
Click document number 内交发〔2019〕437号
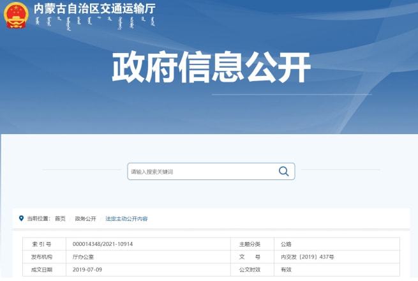click(x=308, y=257)
